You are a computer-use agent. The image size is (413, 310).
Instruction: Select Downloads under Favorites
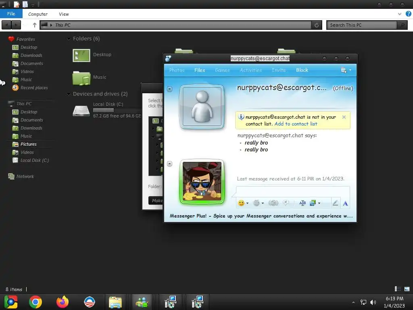31,55
